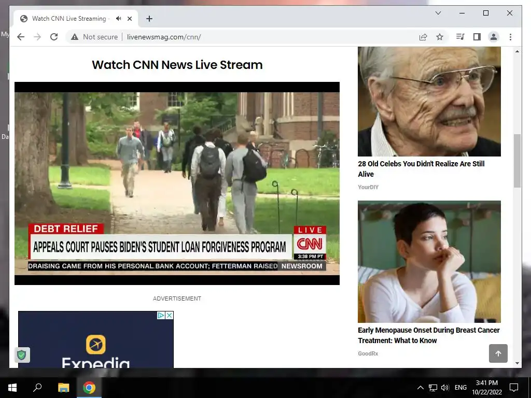Open the clock showing 3:41 PM
Screen dimensions: 531x398
click(486, 388)
